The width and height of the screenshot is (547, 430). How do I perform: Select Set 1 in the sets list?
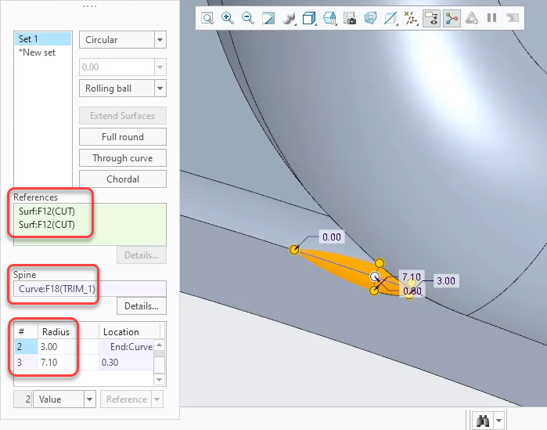click(44, 39)
